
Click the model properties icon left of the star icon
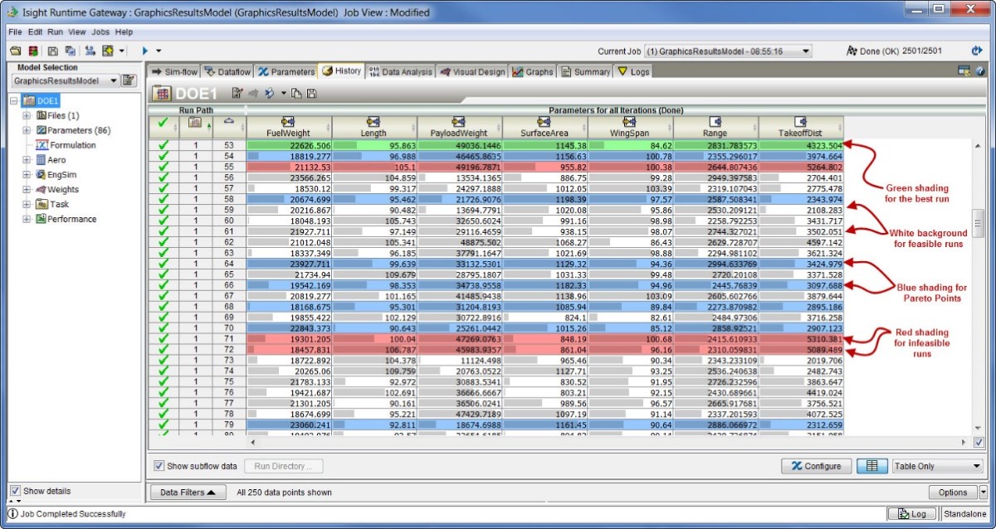pyautogui.click(x=90, y=51)
